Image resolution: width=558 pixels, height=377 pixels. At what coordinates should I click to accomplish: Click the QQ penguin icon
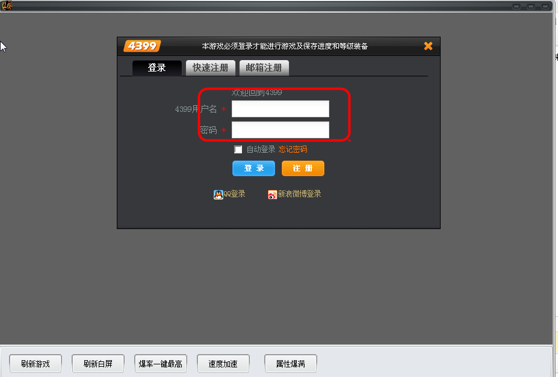click(218, 194)
